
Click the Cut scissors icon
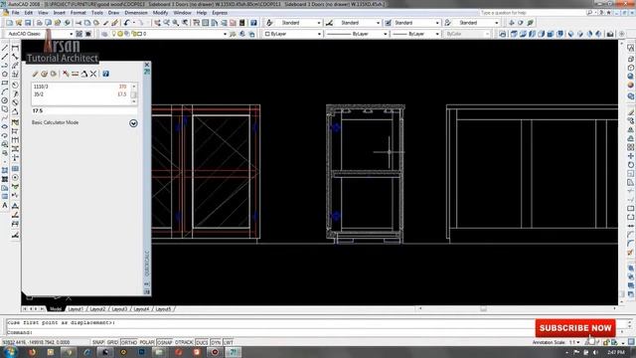(x=79, y=23)
